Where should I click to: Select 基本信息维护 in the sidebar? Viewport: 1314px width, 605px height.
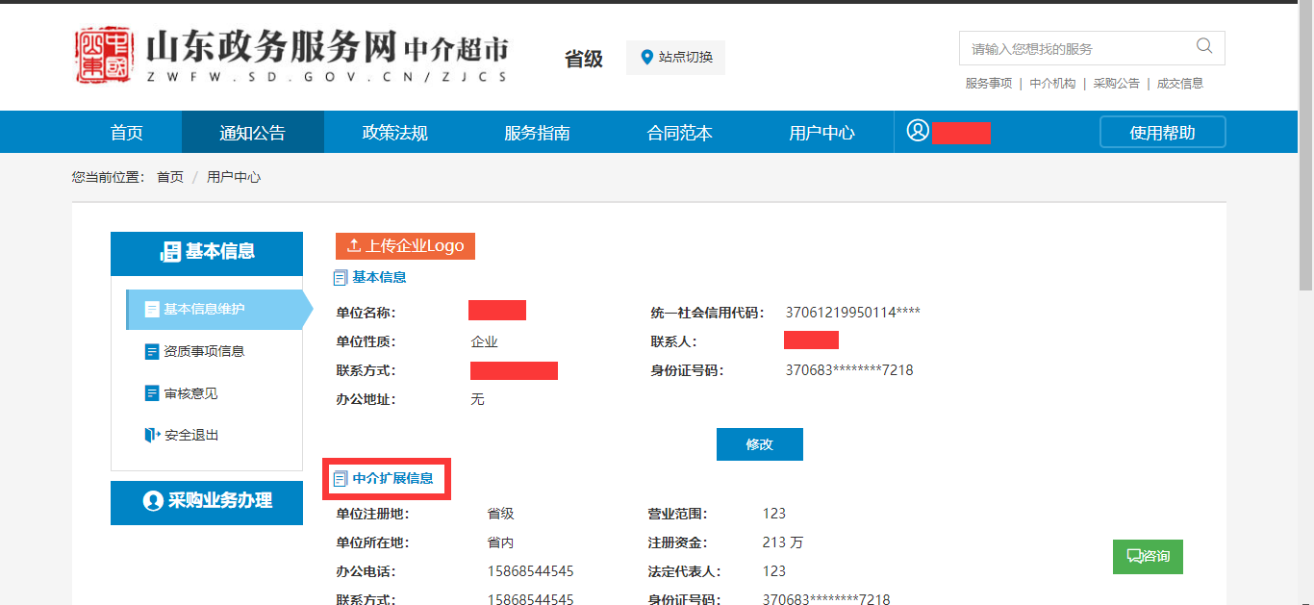pos(204,310)
